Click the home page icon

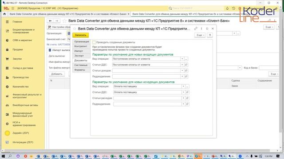4,14
